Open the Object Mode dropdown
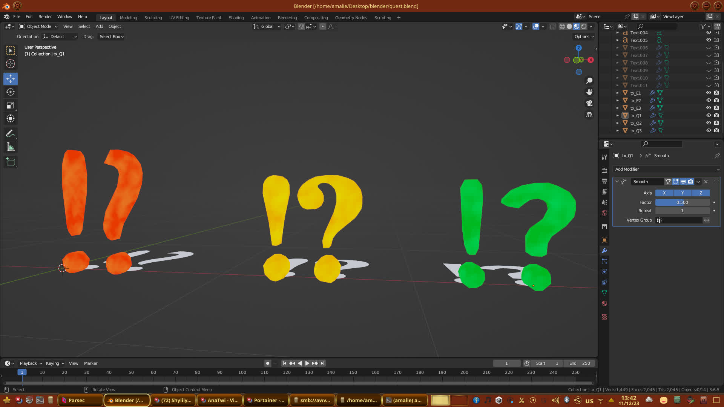Image resolution: width=724 pixels, height=407 pixels. 38,26
